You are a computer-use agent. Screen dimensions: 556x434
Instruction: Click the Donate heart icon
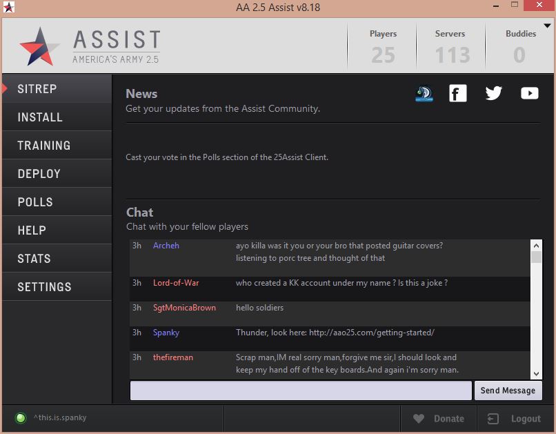[x=419, y=419]
